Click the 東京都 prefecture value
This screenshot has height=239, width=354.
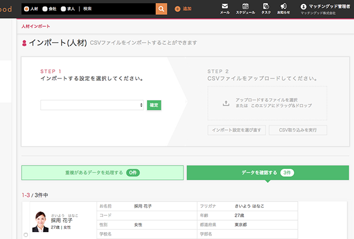click(241, 225)
